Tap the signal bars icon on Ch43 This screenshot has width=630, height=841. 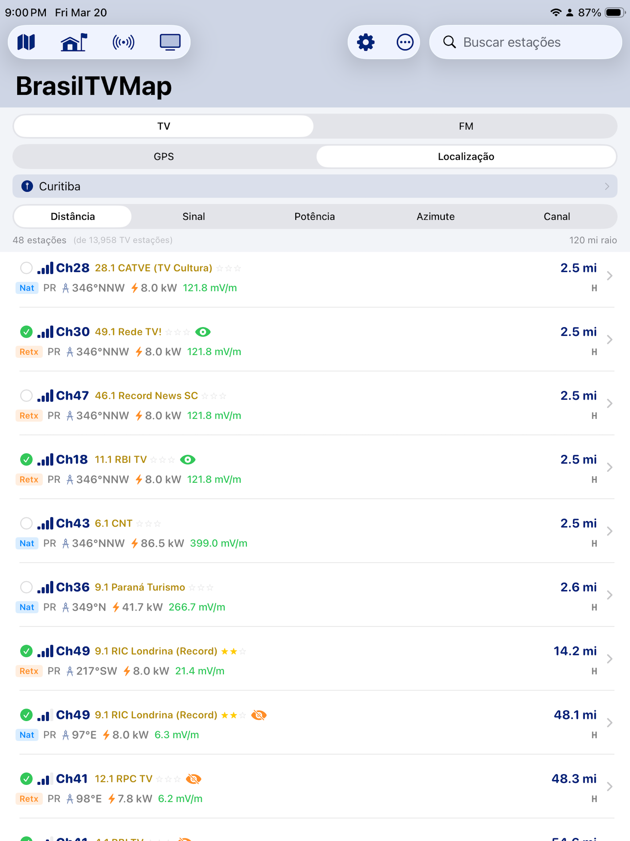pyautogui.click(x=45, y=524)
